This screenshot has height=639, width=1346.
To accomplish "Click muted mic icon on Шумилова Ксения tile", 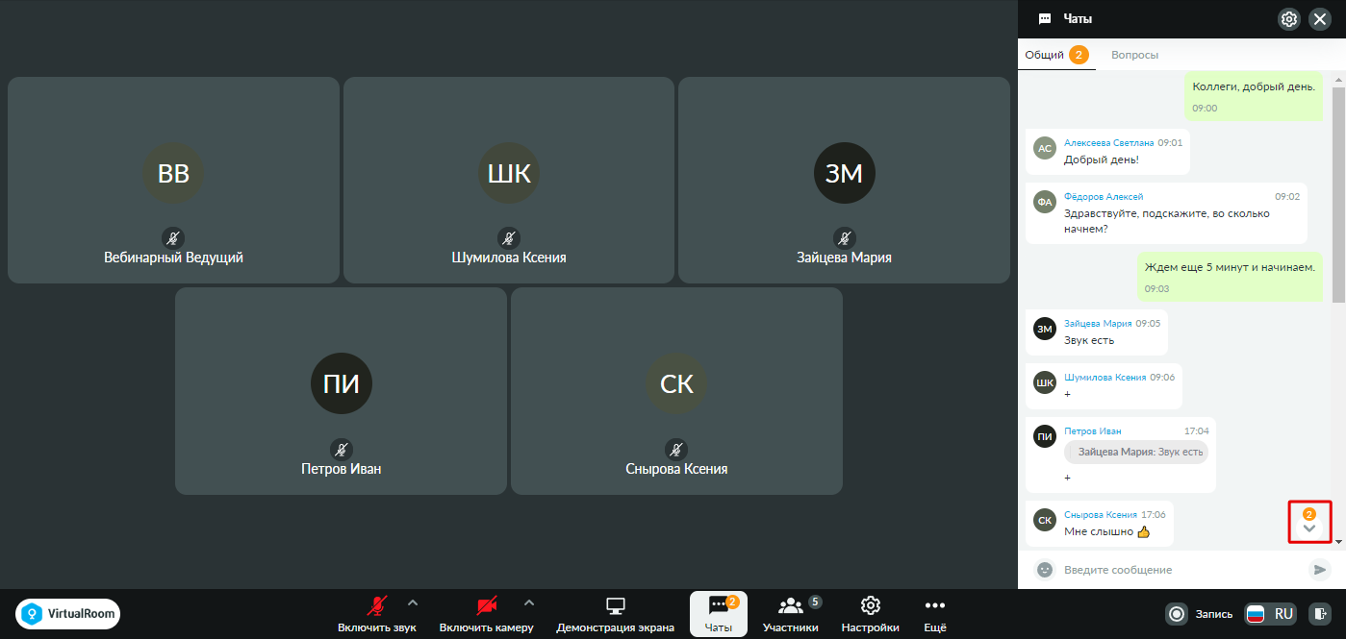I will (509, 237).
